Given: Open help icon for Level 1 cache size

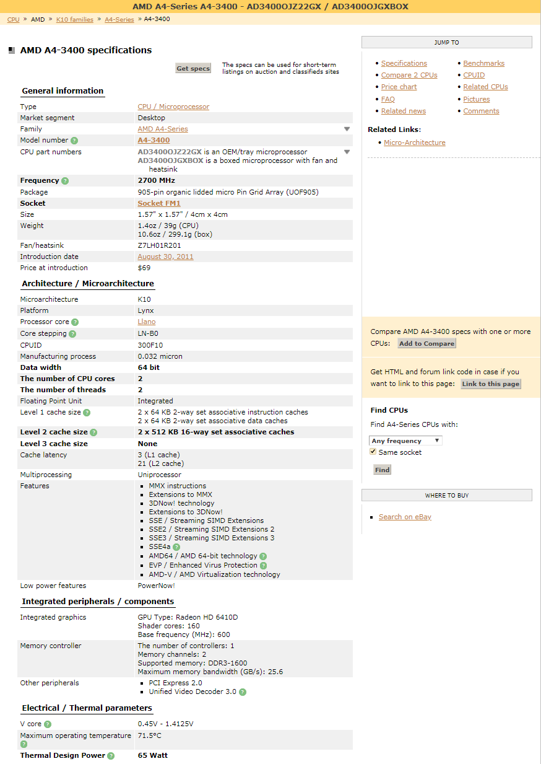Looking at the screenshot, I should click(87, 413).
